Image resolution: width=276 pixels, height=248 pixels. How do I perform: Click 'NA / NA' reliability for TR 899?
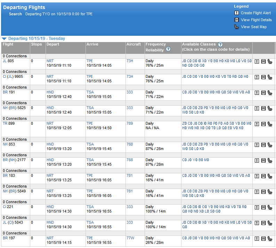tap(152, 128)
